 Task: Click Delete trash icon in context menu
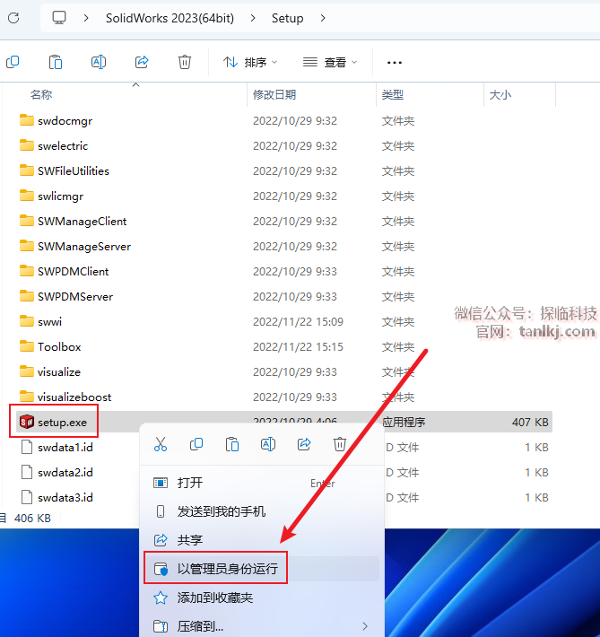tap(340, 444)
